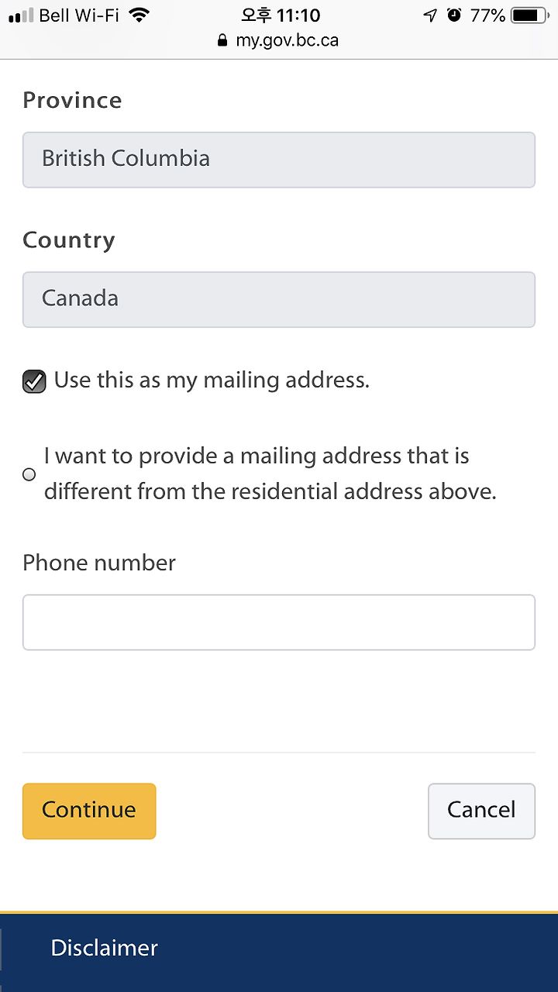
Task: Uncheck Use this as my mailing address
Action: [34, 381]
